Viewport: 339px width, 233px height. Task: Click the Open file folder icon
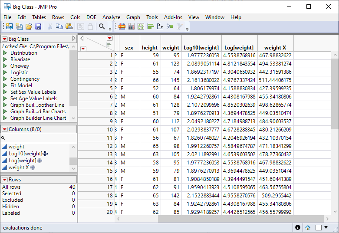[29, 26]
